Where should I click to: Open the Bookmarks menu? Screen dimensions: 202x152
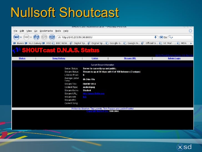[46, 31]
